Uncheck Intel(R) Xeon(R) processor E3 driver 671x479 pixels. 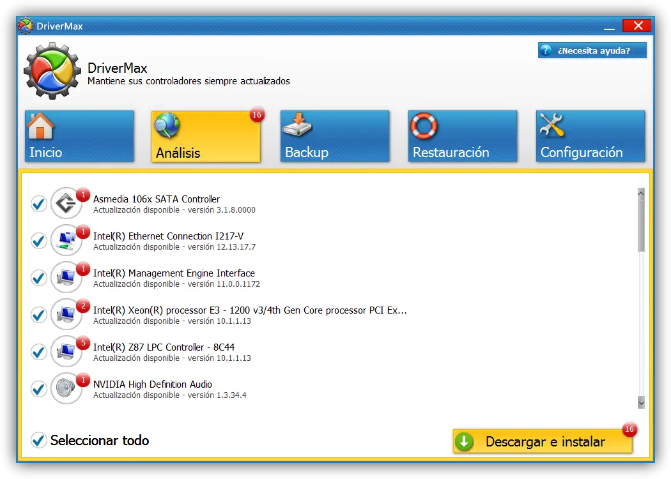(x=39, y=316)
